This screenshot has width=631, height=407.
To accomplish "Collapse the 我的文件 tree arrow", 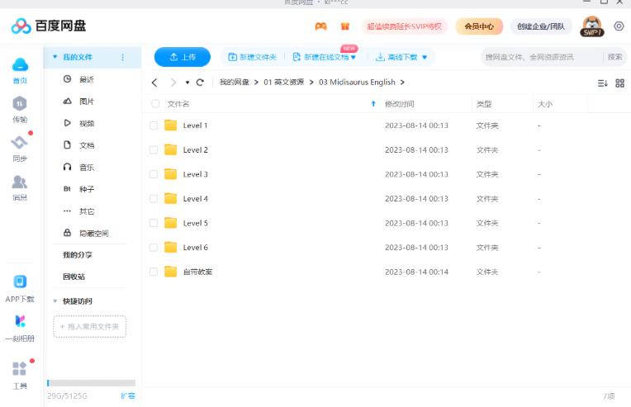I will click(x=55, y=57).
